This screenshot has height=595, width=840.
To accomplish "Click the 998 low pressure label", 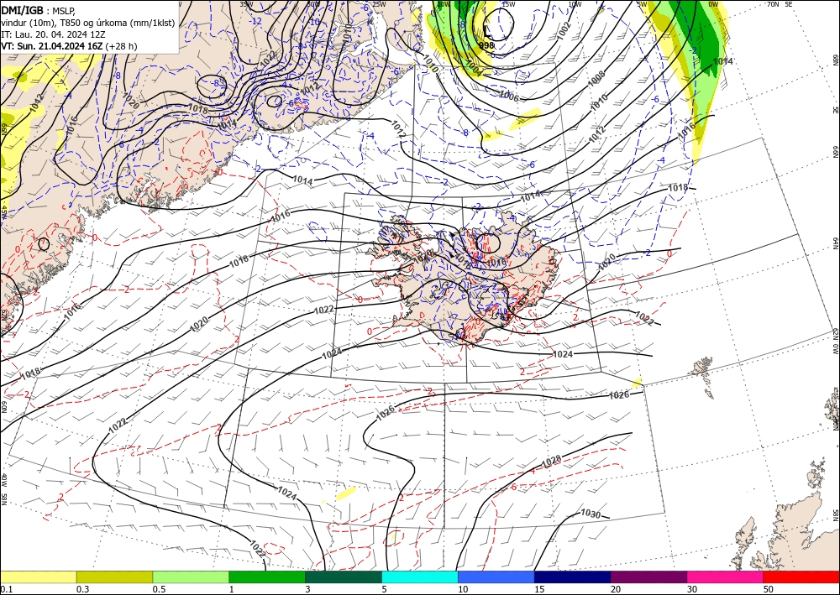I will click(x=486, y=45).
